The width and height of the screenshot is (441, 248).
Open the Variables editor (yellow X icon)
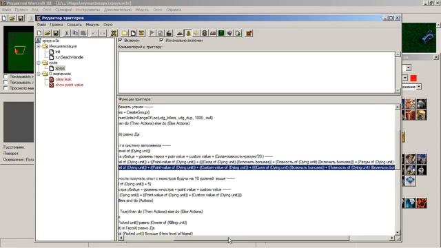point(114,33)
